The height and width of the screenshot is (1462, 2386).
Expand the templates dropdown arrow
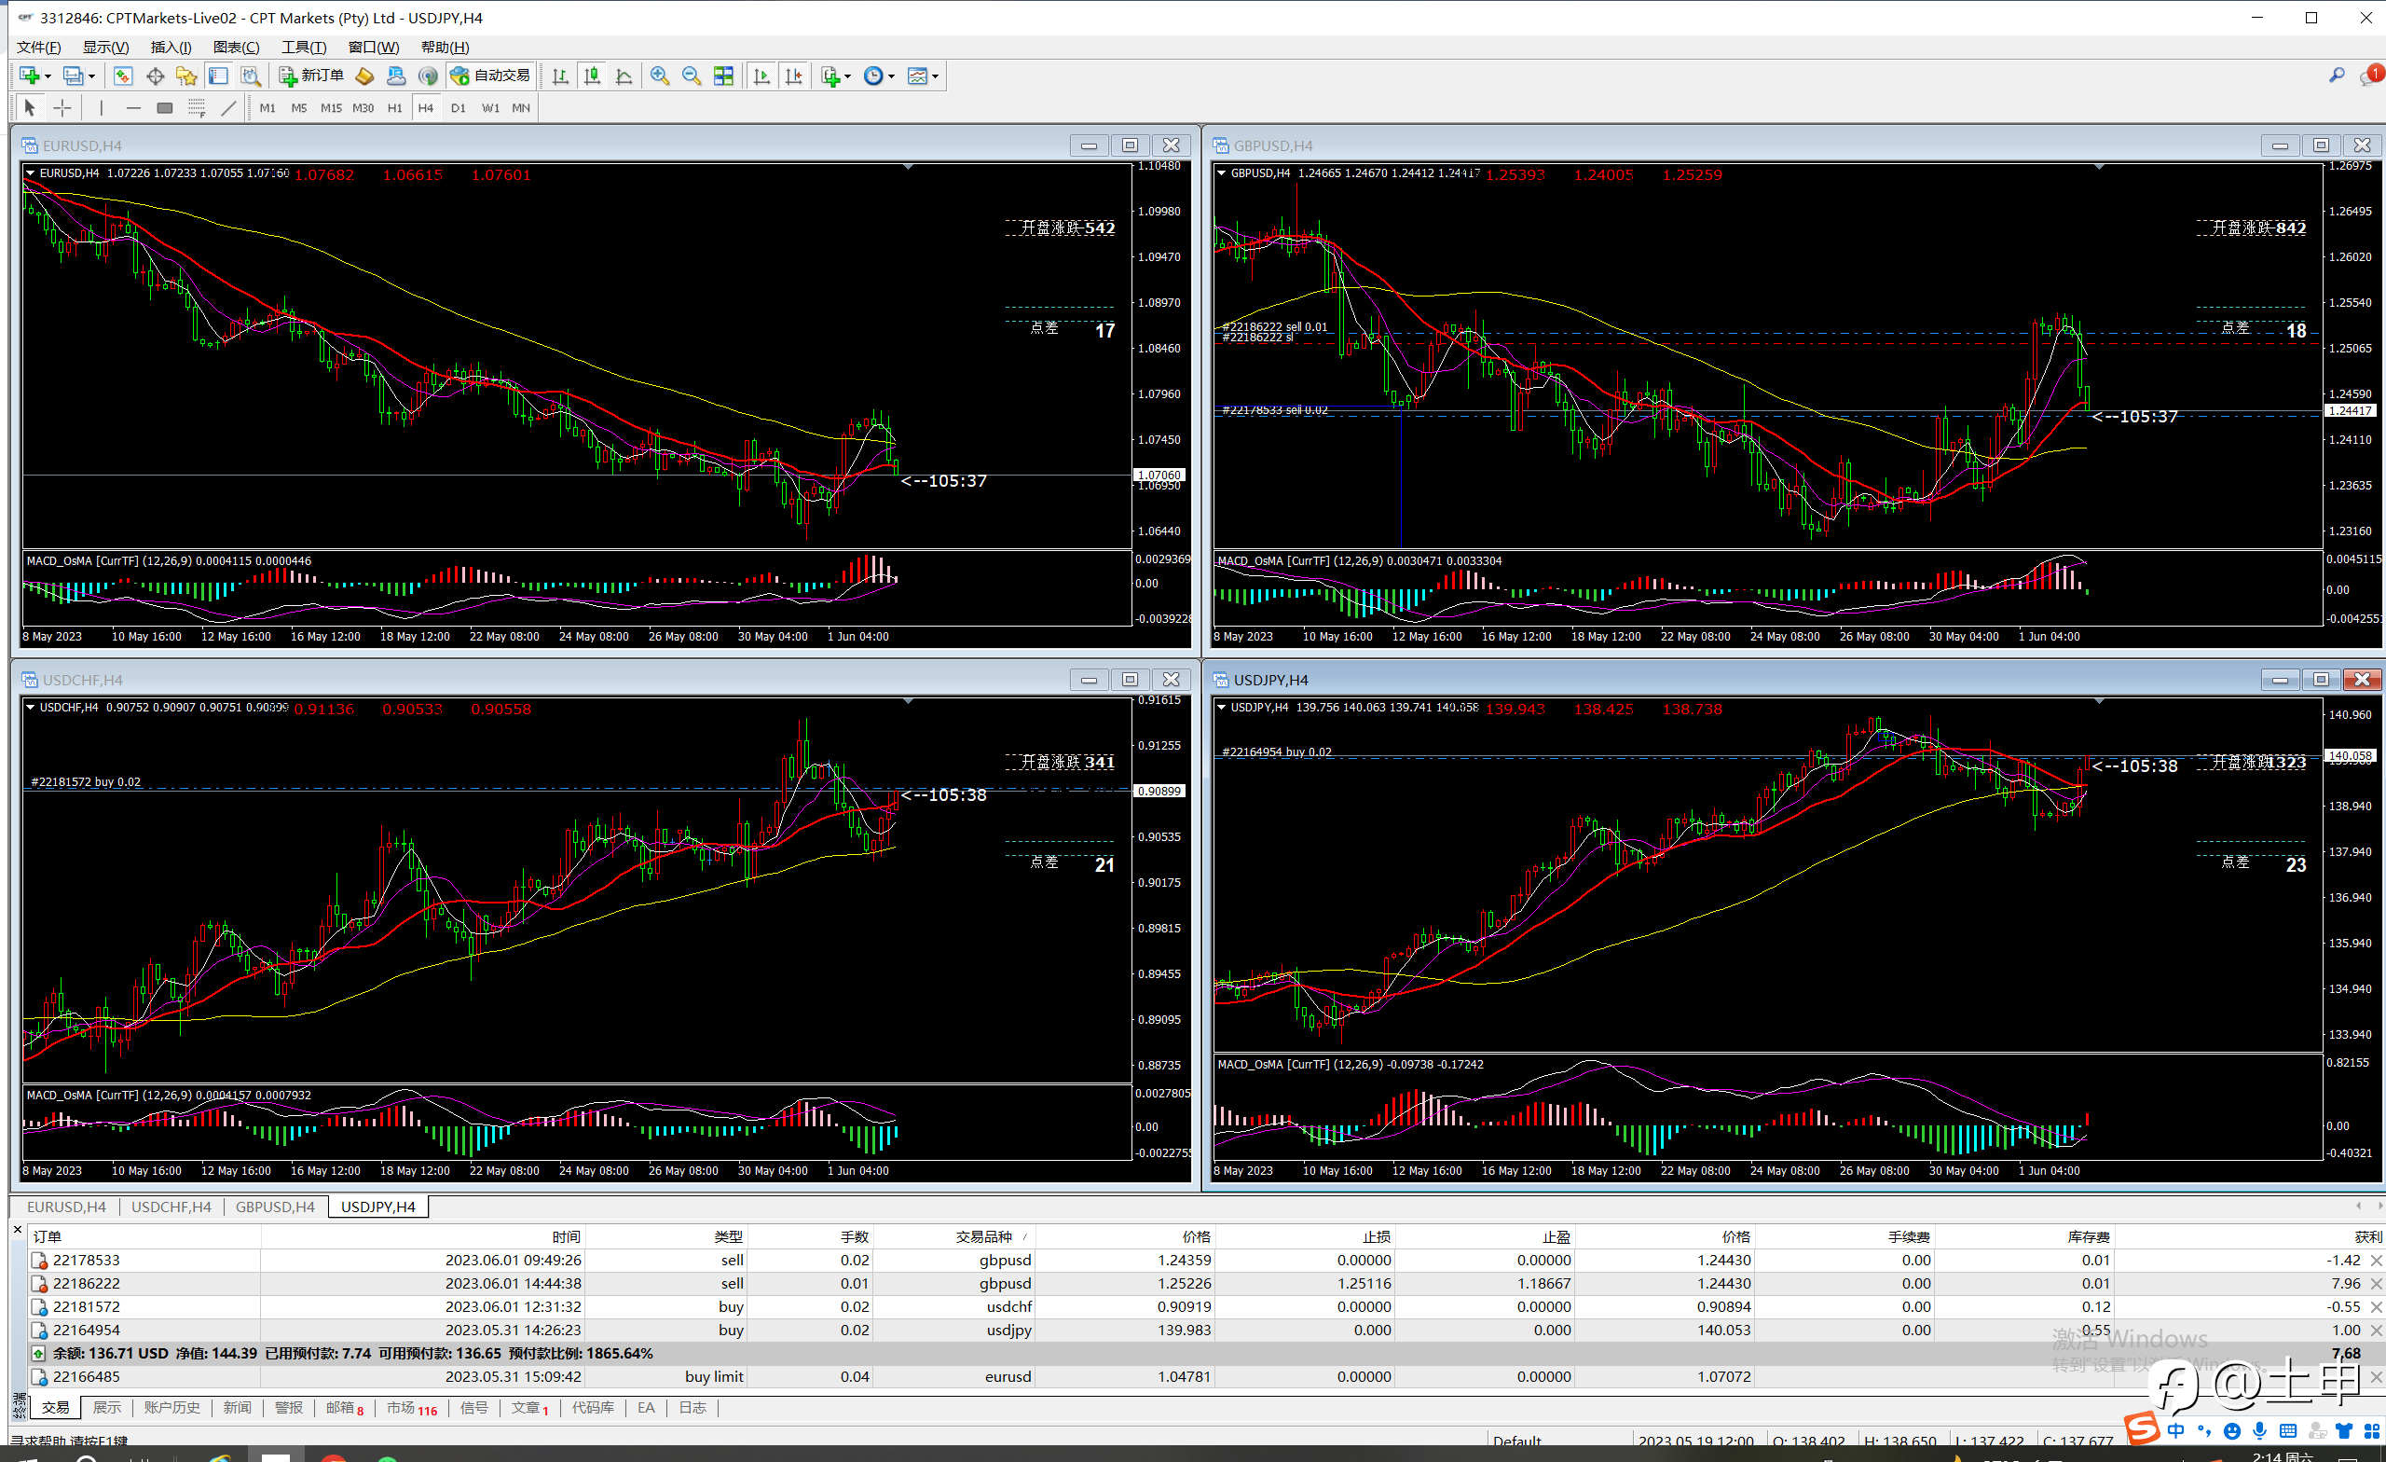pyautogui.click(x=936, y=76)
